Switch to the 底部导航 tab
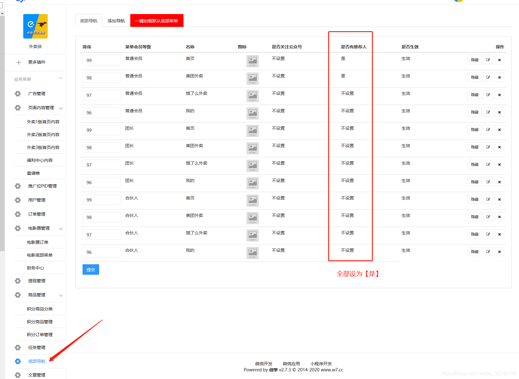This screenshot has width=519, height=379. point(89,21)
